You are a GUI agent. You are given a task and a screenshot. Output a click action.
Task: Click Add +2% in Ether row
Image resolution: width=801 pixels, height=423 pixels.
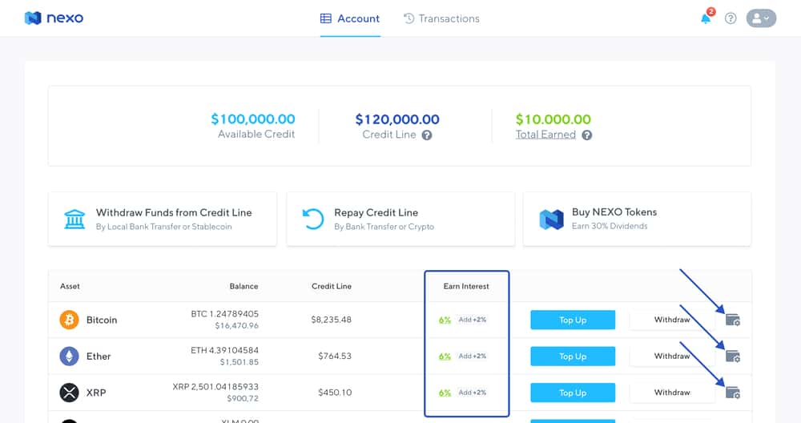pos(472,356)
